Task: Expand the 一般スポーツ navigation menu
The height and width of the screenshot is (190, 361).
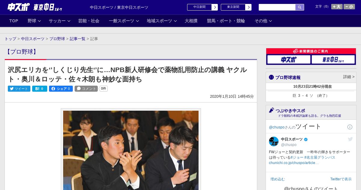Action: (x=124, y=21)
